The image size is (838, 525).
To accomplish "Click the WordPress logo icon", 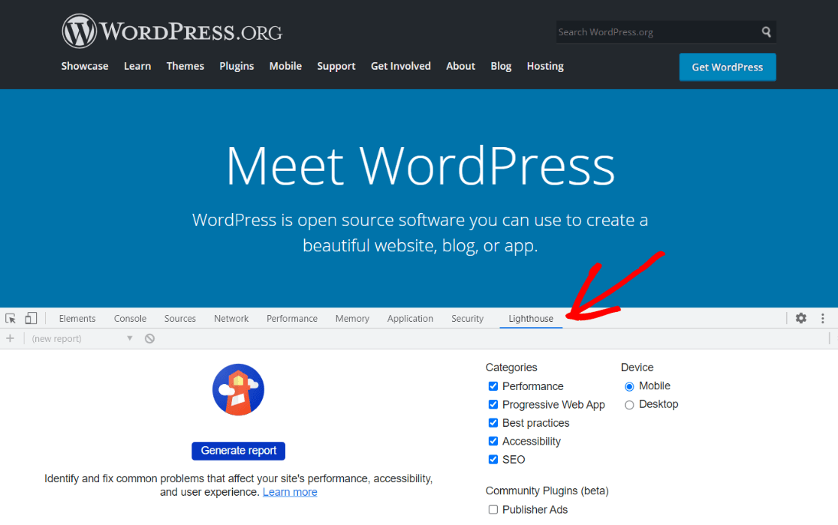I will click(80, 32).
